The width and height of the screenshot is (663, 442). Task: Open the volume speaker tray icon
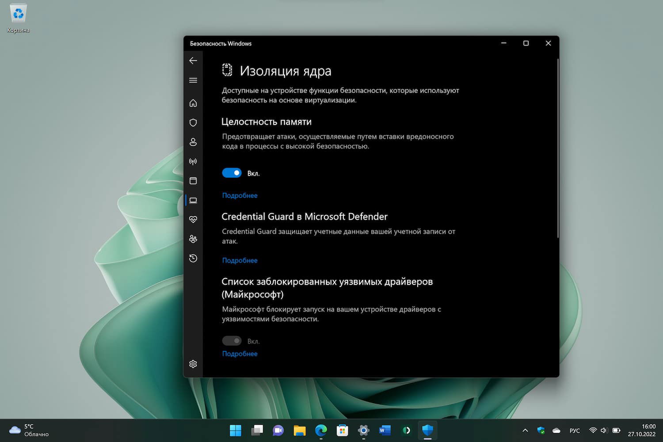click(604, 430)
